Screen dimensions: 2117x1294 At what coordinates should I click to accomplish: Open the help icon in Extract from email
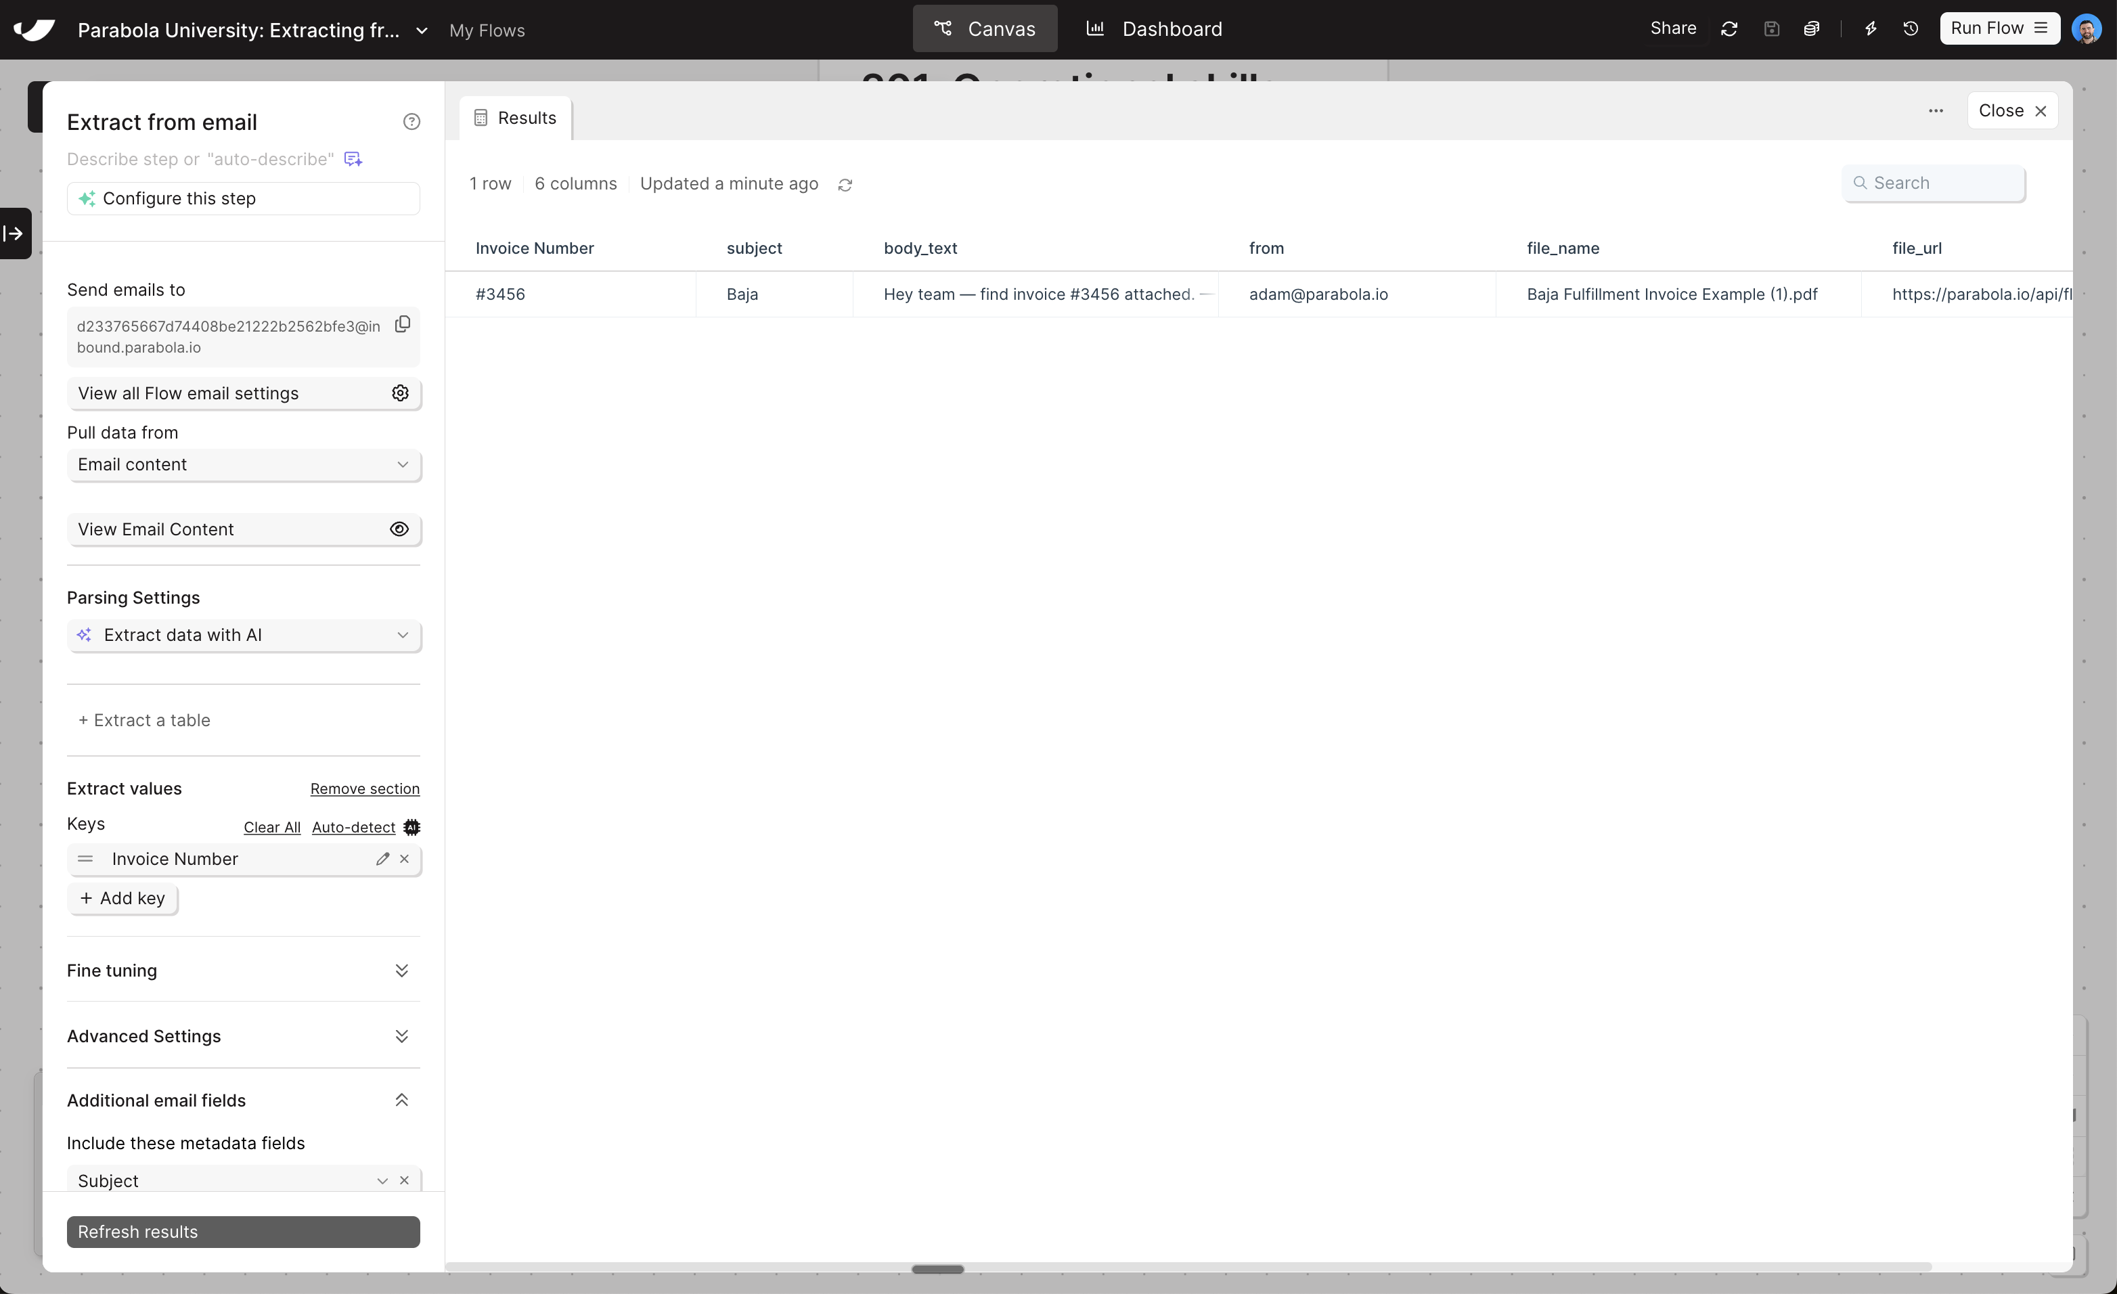(x=411, y=121)
